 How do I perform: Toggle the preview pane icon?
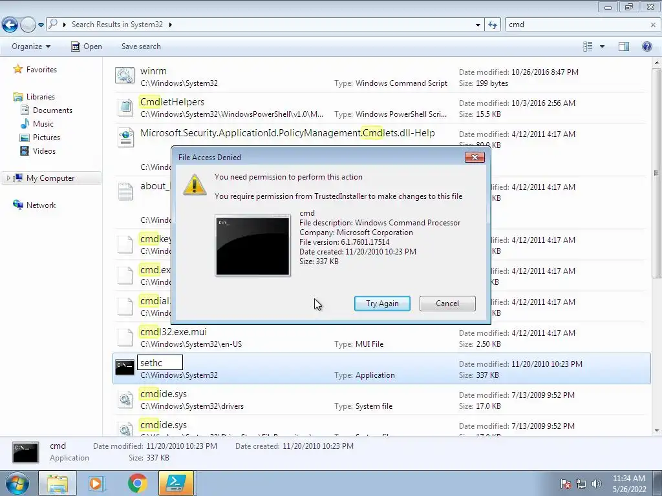point(624,46)
